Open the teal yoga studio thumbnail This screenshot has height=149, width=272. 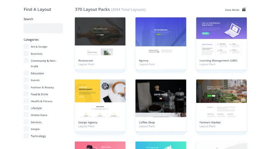click(x=161, y=145)
